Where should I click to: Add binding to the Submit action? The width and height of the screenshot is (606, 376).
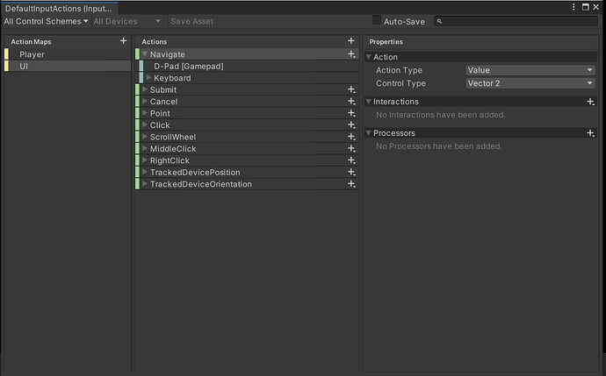point(351,89)
